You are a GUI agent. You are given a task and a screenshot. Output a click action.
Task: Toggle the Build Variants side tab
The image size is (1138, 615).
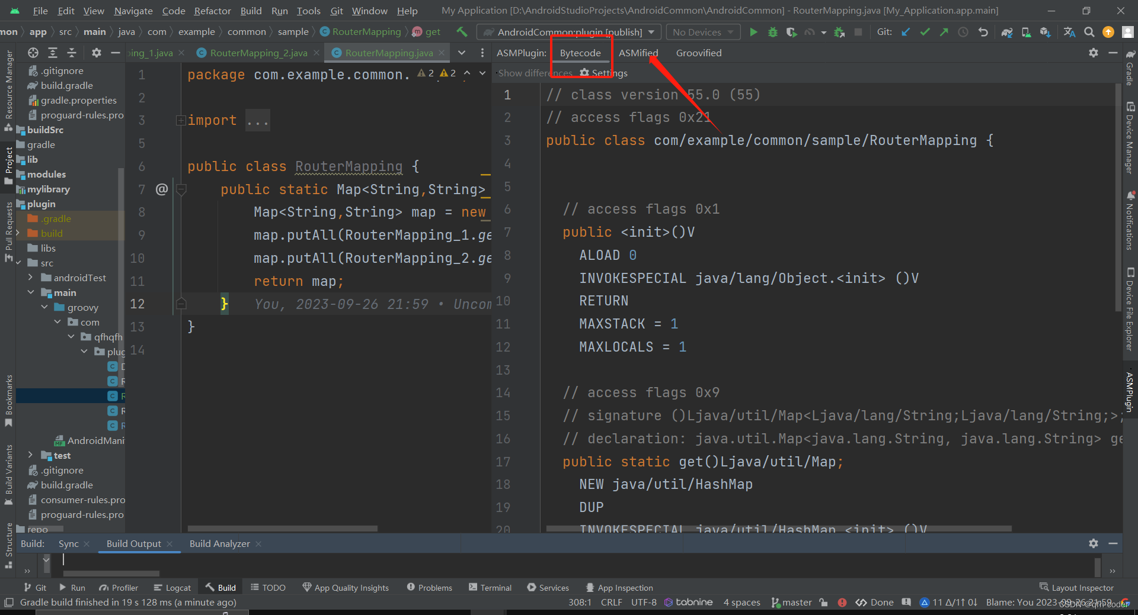point(8,474)
